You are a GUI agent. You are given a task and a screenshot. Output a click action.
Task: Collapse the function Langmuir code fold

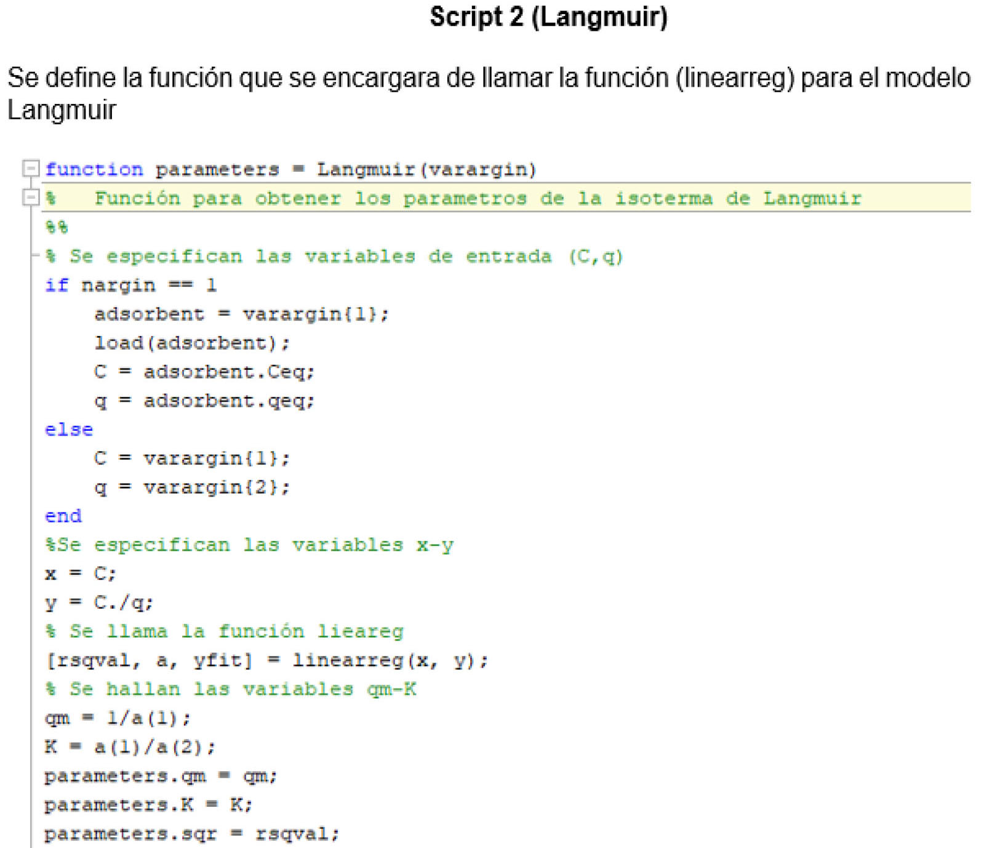coord(30,168)
